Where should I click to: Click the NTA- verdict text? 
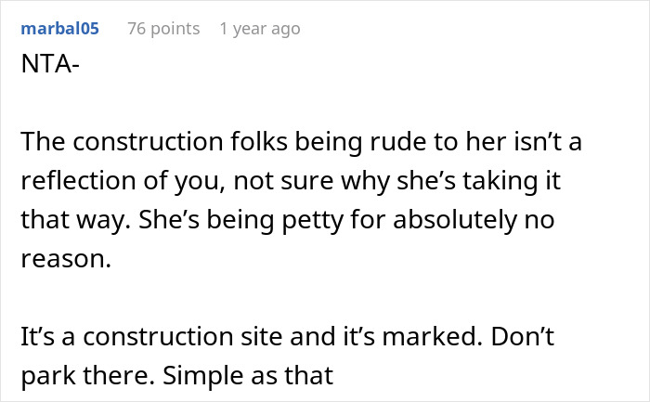pos(50,64)
